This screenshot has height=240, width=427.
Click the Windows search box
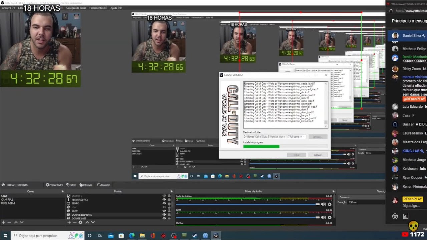click(48, 236)
